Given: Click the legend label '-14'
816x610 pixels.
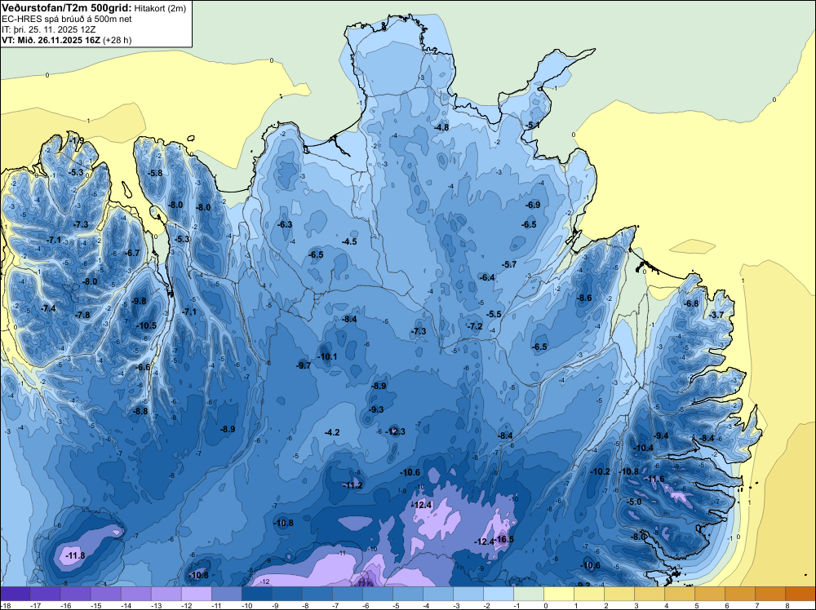Looking at the screenshot, I should click(126, 605).
